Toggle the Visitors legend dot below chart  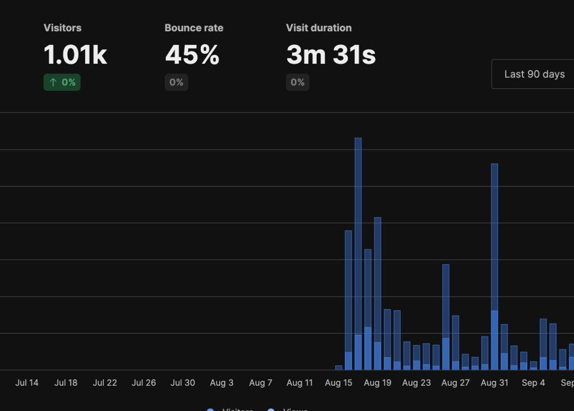[210, 409]
